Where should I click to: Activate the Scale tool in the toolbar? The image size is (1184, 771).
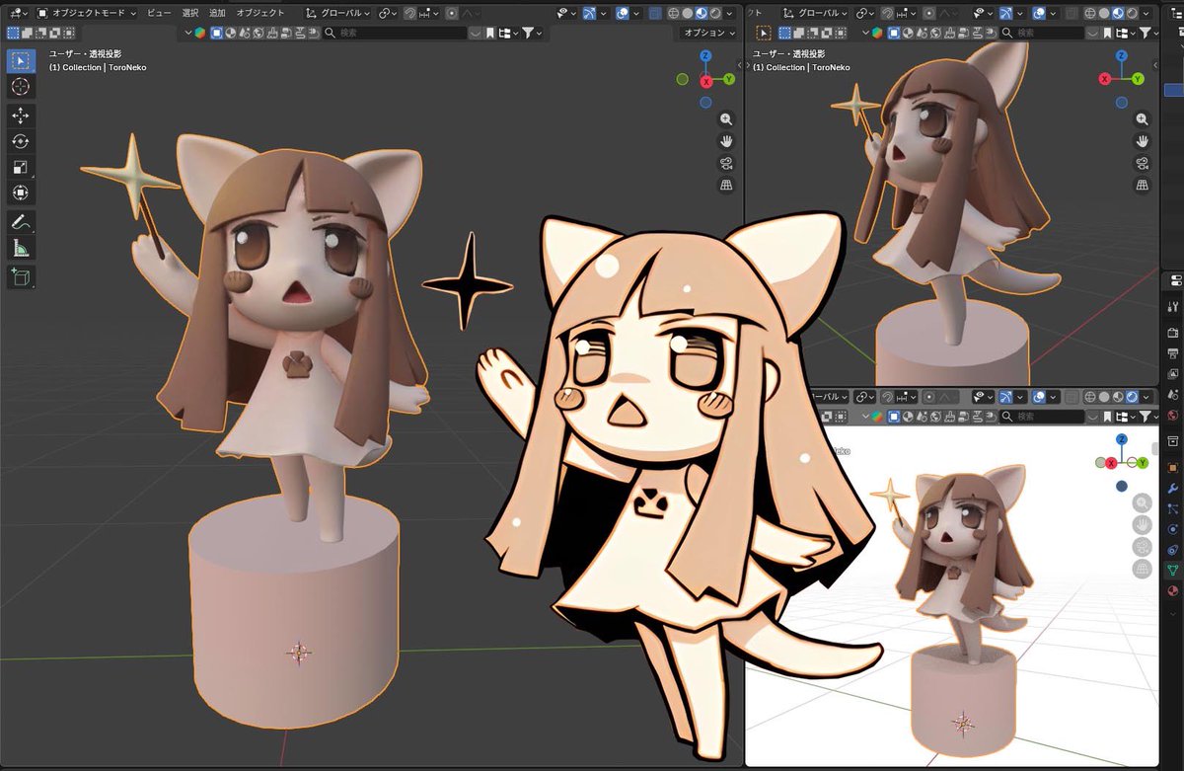21,167
